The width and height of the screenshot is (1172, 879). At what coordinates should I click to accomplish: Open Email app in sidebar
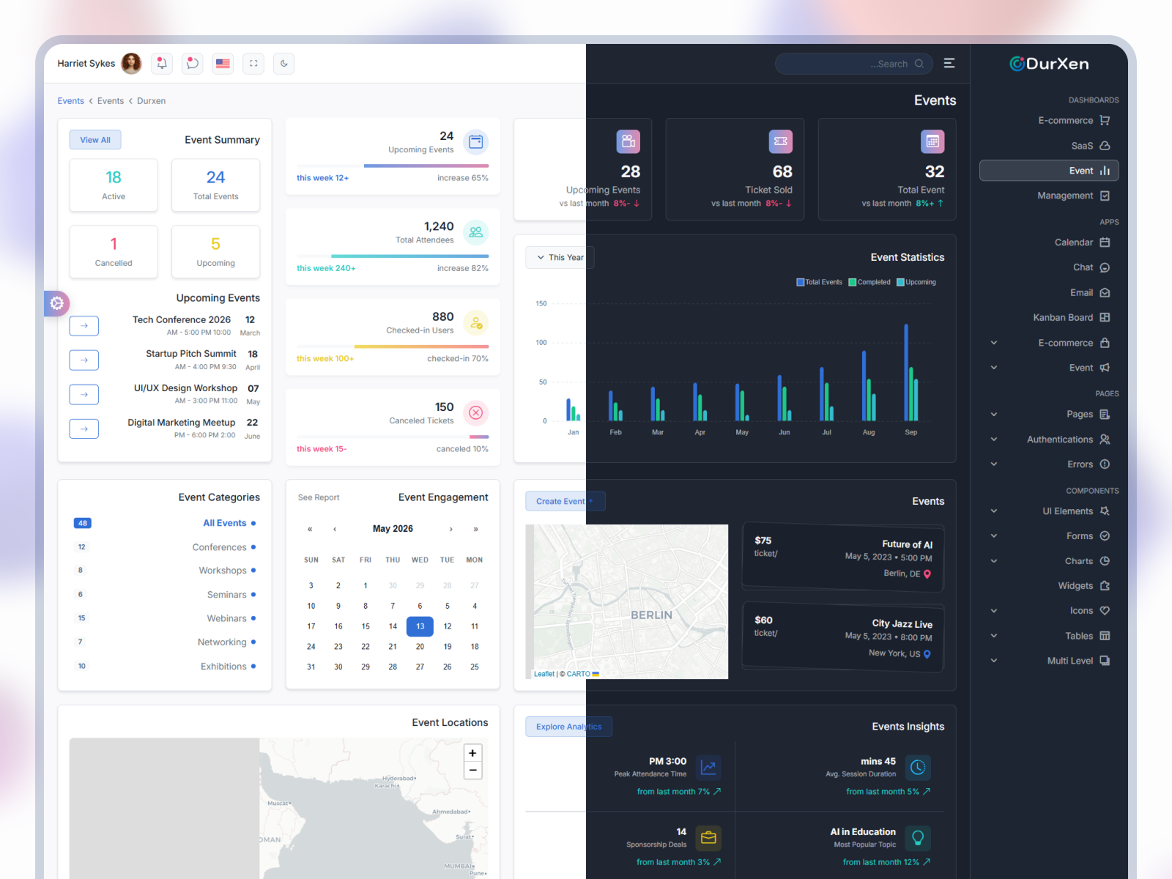pyautogui.click(x=1049, y=292)
